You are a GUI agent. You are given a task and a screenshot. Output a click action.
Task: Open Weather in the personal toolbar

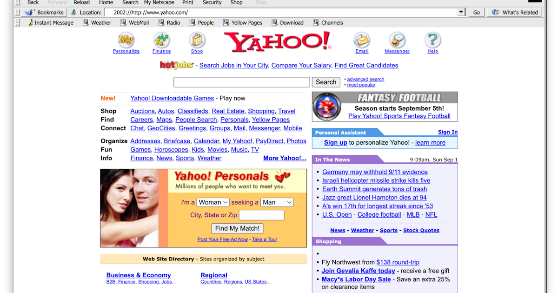coord(97,22)
